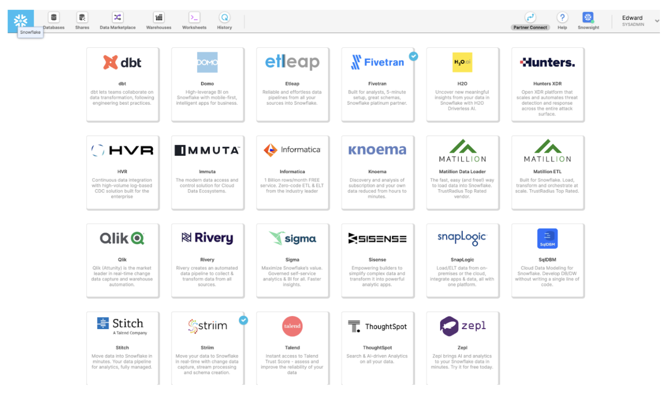Click the Immuta logo
This screenshot has height=400, width=668.
[207, 150]
